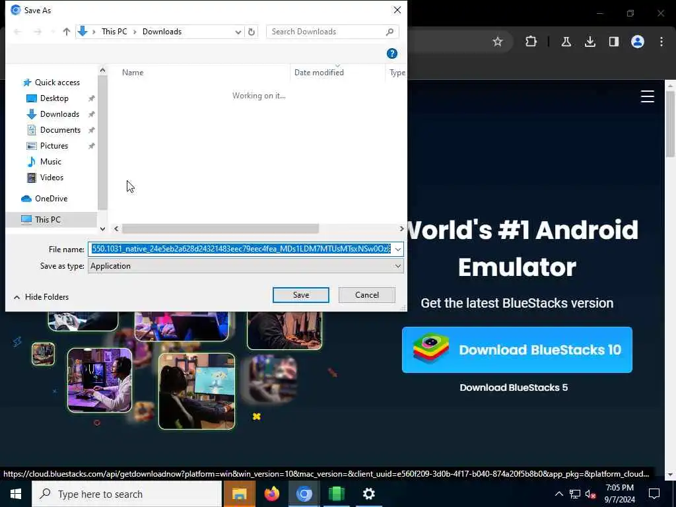The image size is (676, 507).
Task: Click the Search Downloads box
Action: coord(332,32)
